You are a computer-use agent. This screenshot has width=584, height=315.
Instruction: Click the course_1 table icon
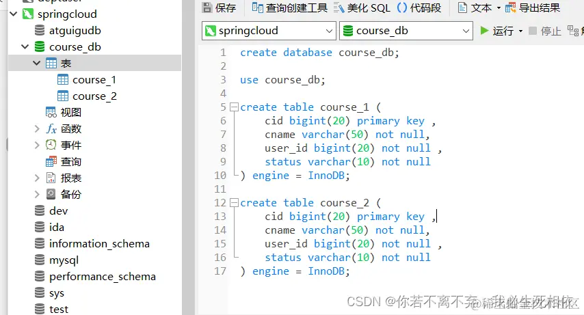click(63, 80)
